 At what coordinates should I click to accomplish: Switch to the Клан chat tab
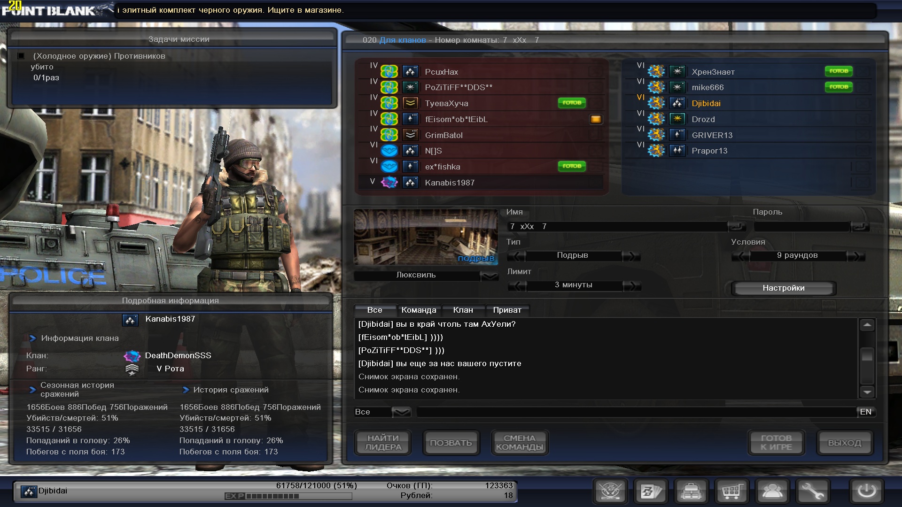pos(463,310)
